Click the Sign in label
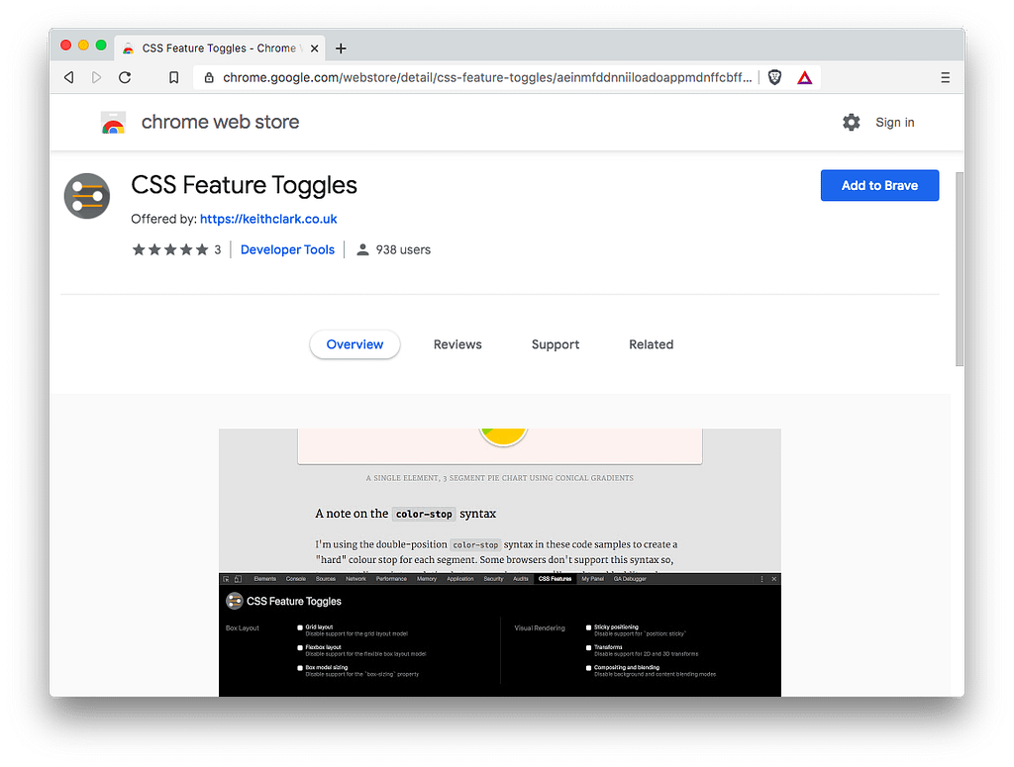 click(894, 122)
